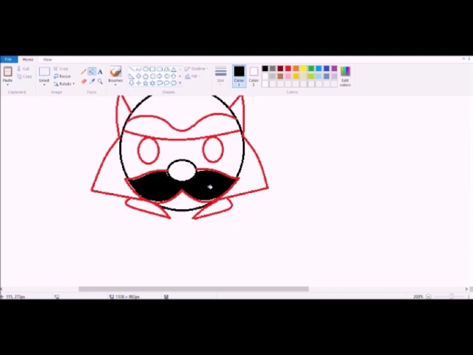Viewport: 473px width, 355px height.
Task: Activate the Color 2 background selector
Action: 253,74
